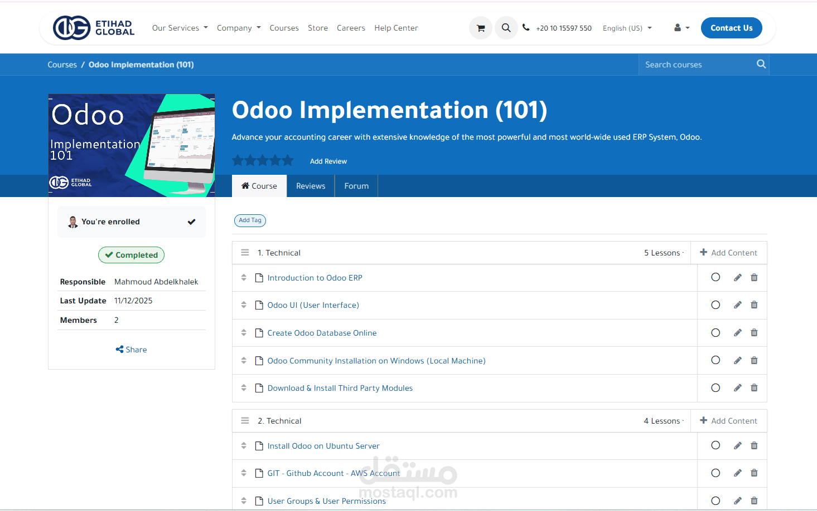Click the Add Tag button

(x=250, y=220)
